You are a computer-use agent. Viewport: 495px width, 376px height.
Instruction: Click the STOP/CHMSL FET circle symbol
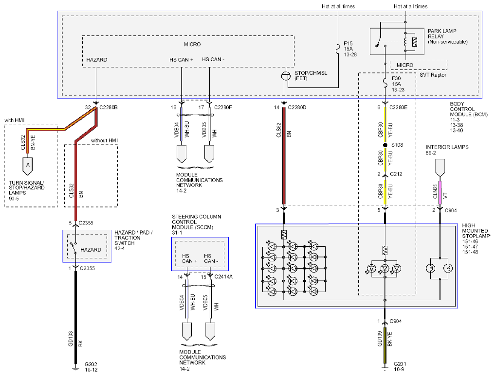(286, 76)
